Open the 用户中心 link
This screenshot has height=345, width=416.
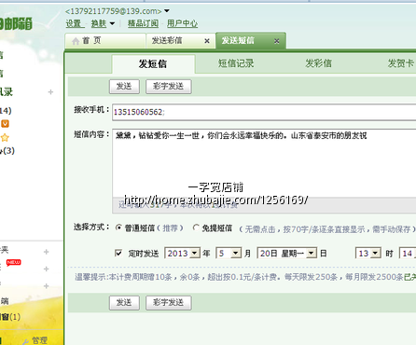pyautogui.click(x=182, y=23)
